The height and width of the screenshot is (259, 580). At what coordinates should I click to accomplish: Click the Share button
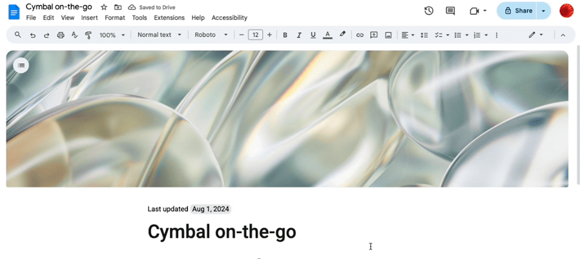(x=518, y=11)
